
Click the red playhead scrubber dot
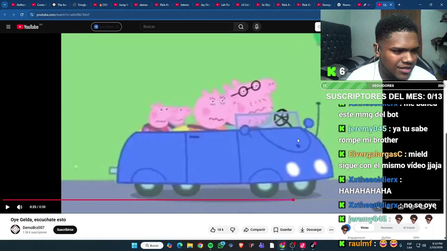click(x=293, y=200)
